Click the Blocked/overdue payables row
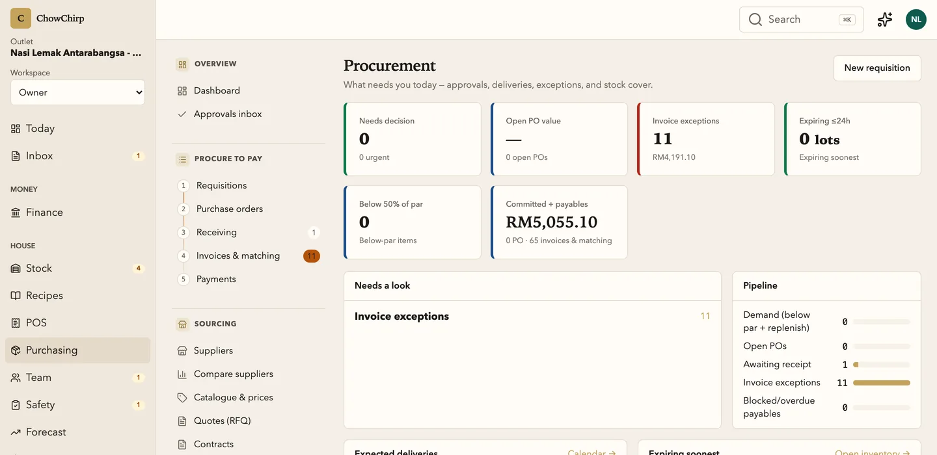This screenshot has width=937, height=455. coord(826,408)
